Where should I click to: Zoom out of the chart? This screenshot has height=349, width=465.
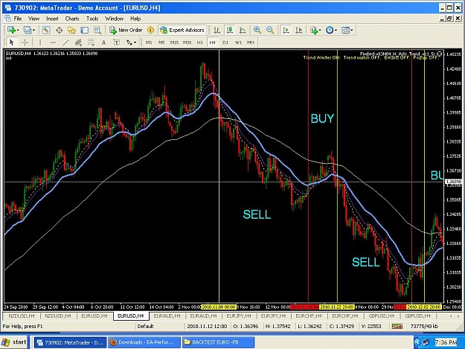click(x=270, y=30)
